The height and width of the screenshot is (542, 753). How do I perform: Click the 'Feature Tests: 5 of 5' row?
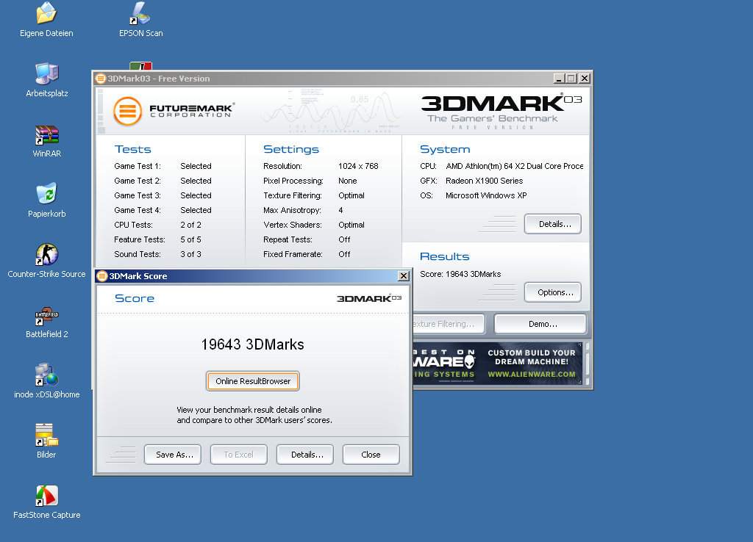click(x=157, y=239)
